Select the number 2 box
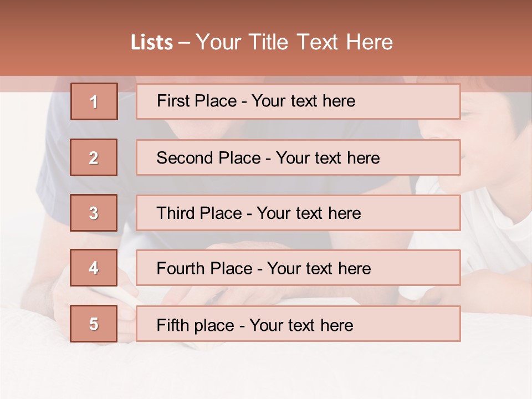Screen dimensions: 532x399 coord(94,157)
